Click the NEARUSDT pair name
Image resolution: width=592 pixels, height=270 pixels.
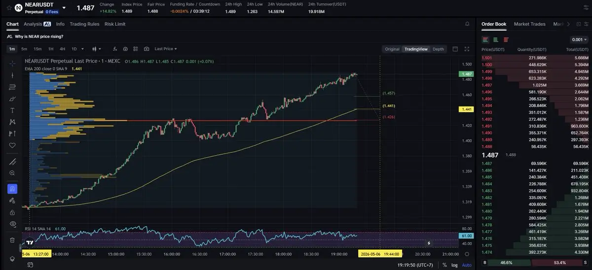point(39,4)
